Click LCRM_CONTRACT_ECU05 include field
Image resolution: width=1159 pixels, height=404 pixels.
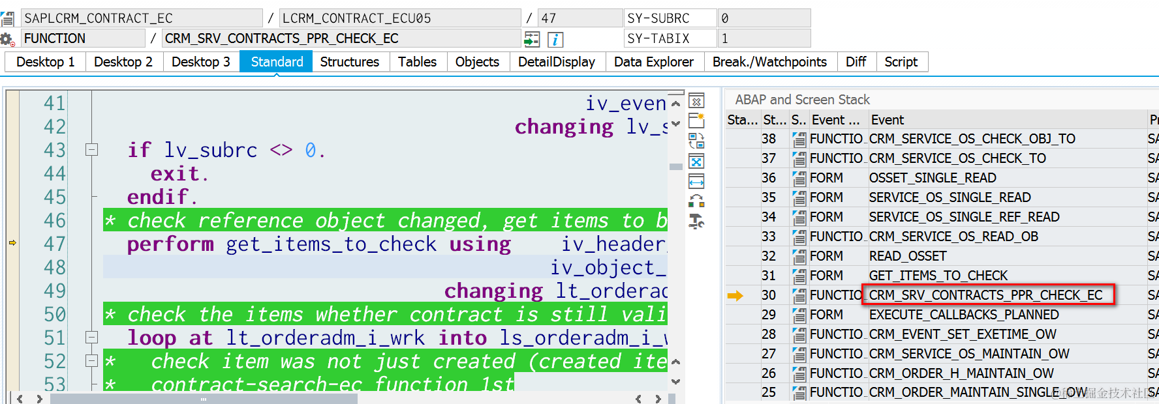click(x=400, y=18)
